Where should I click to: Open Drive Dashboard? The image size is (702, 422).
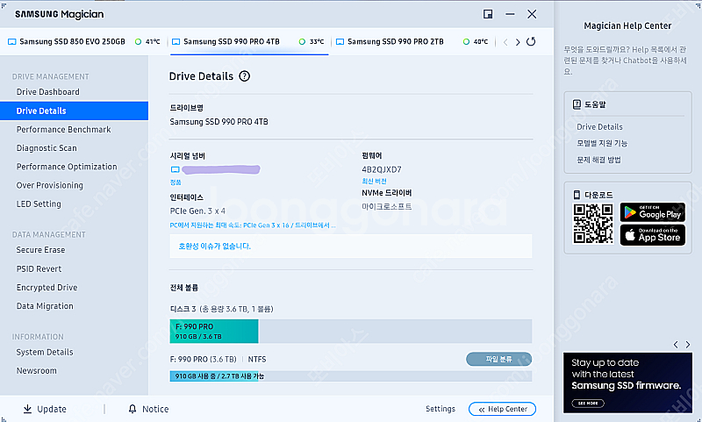(x=48, y=92)
